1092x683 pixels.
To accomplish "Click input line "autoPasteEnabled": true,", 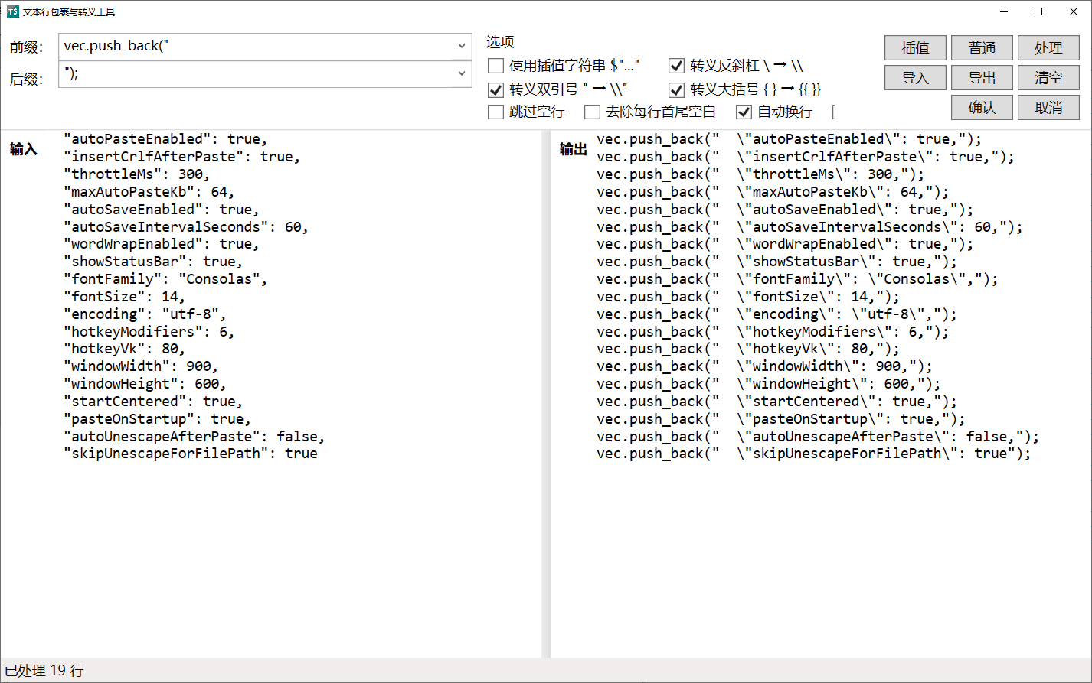I will pos(165,139).
